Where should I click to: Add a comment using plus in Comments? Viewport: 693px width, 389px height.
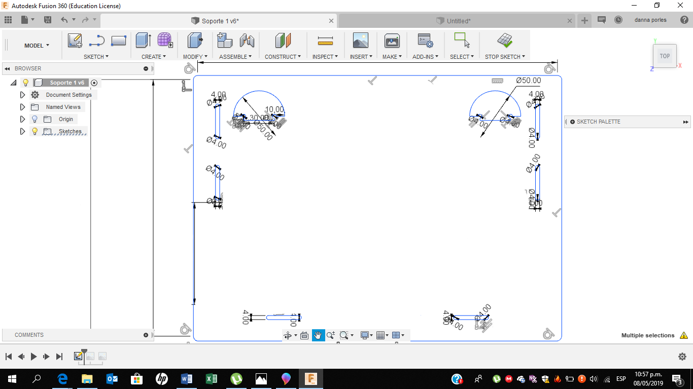tap(146, 335)
